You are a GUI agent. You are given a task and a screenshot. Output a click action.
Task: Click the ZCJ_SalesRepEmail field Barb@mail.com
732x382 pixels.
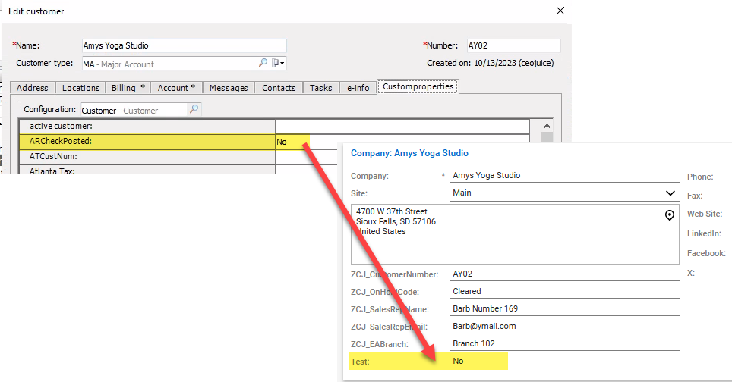tap(564, 327)
